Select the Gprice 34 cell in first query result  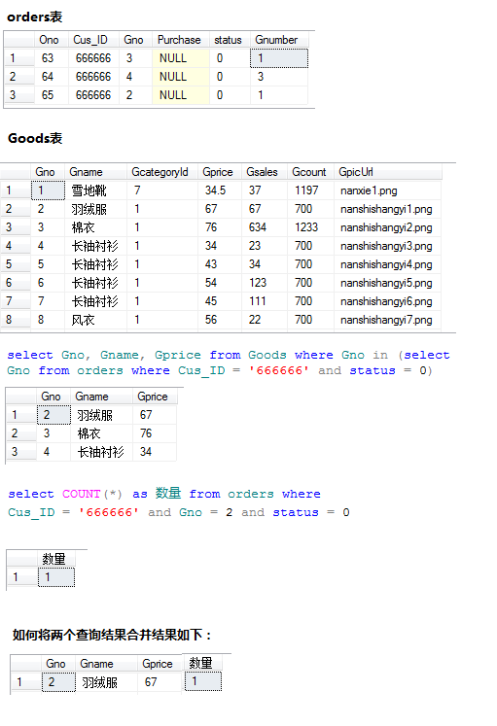point(155,451)
